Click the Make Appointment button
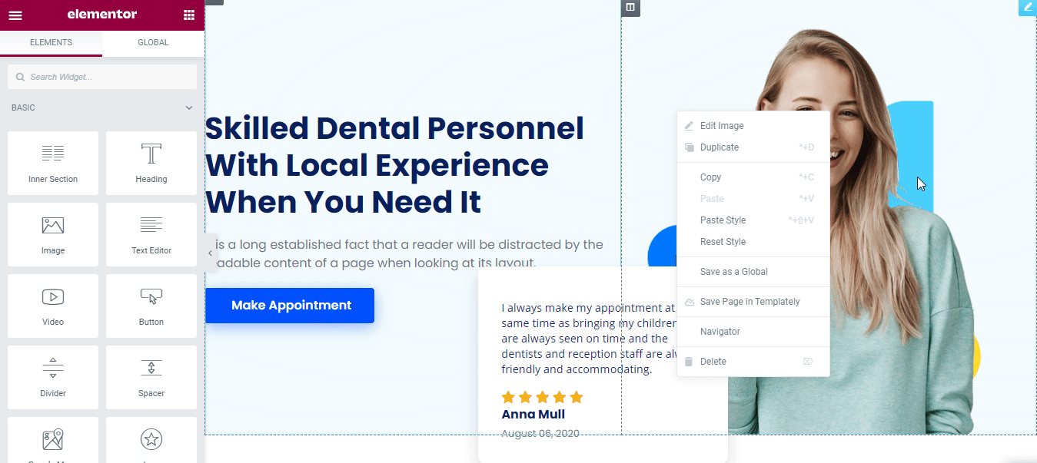This screenshot has height=463, width=1037. [291, 306]
